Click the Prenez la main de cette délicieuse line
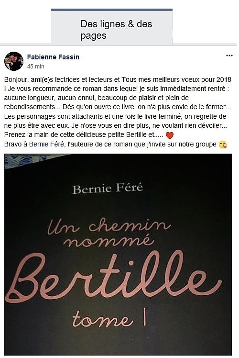This screenshot has width=239, height=358. [x=84, y=134]
